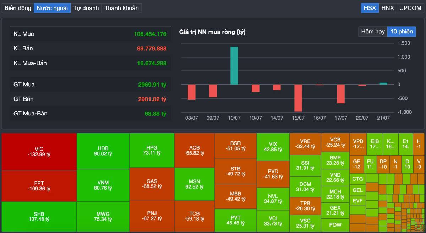This screenshot has height=233, width=426.
Task: Click the KL Mua value 106.454.176
Action: (x=150, y=34)
